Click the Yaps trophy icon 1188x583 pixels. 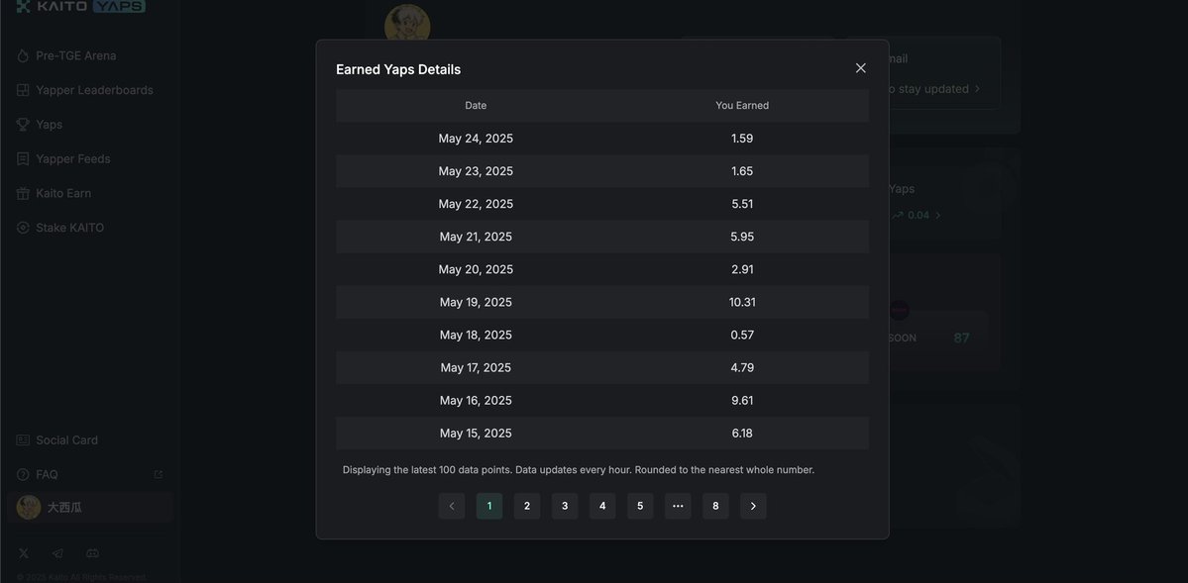[x=23, y=124]
